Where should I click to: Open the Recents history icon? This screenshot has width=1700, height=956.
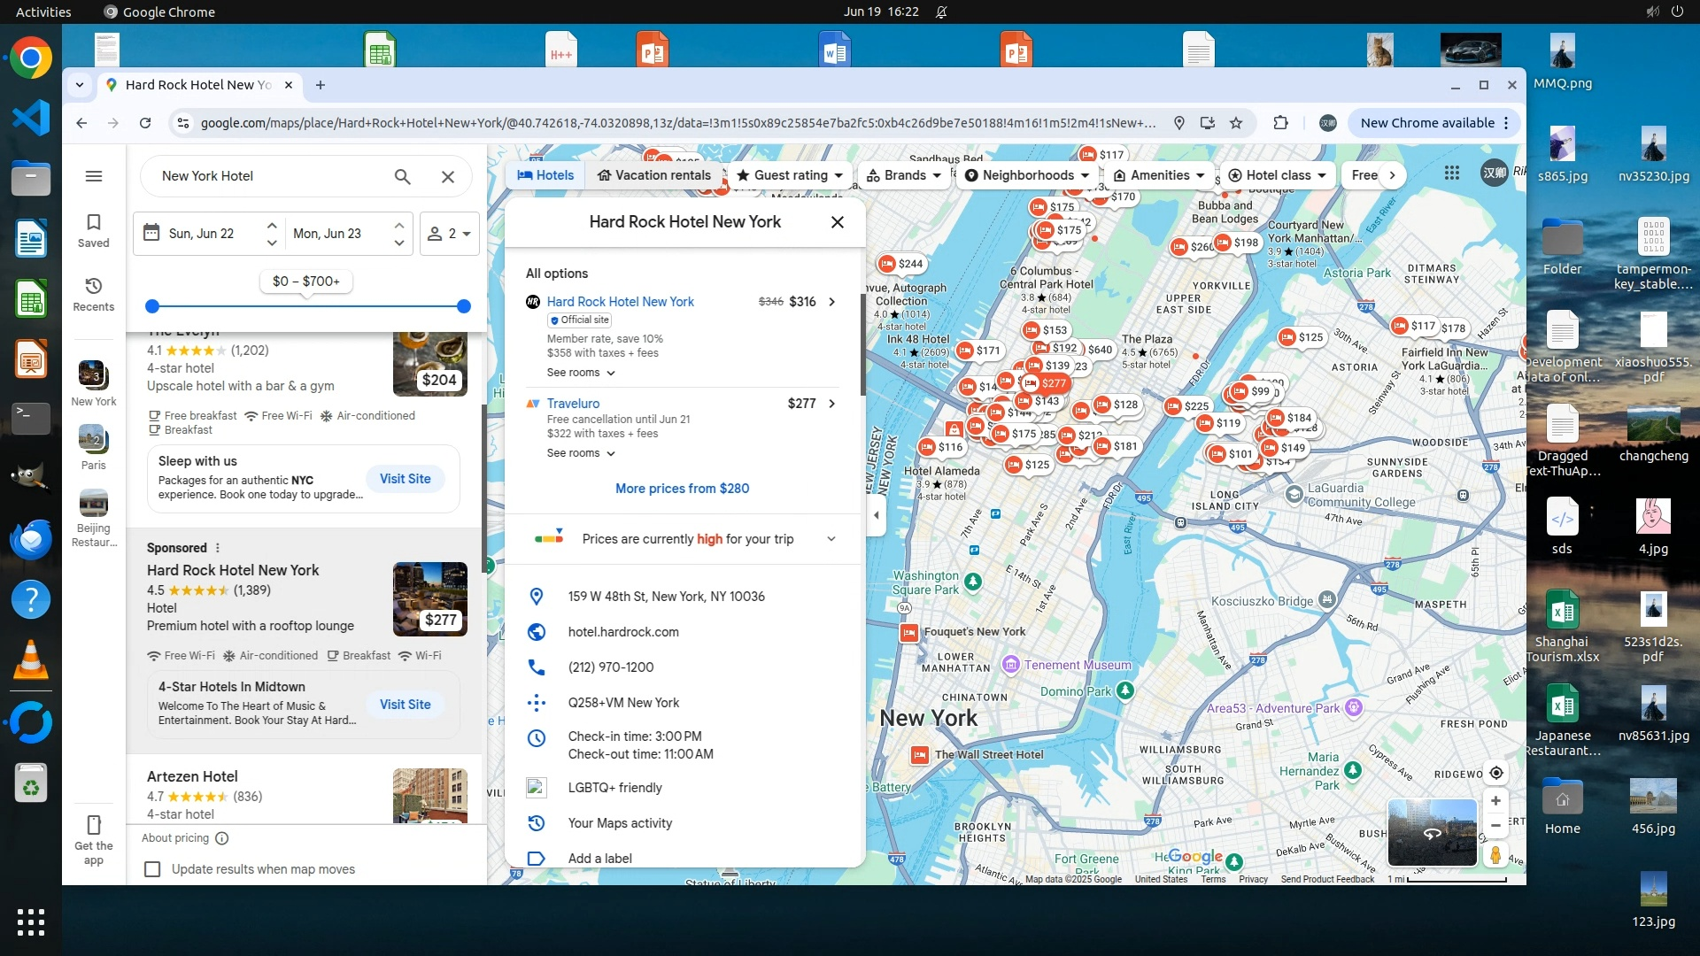pos(93,294)
